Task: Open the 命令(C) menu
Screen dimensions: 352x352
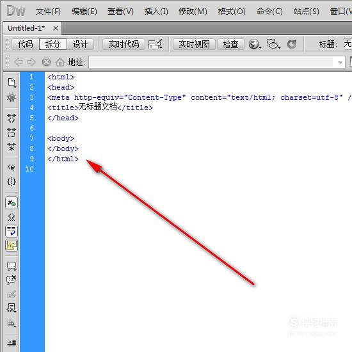Action: coord(269,12)
